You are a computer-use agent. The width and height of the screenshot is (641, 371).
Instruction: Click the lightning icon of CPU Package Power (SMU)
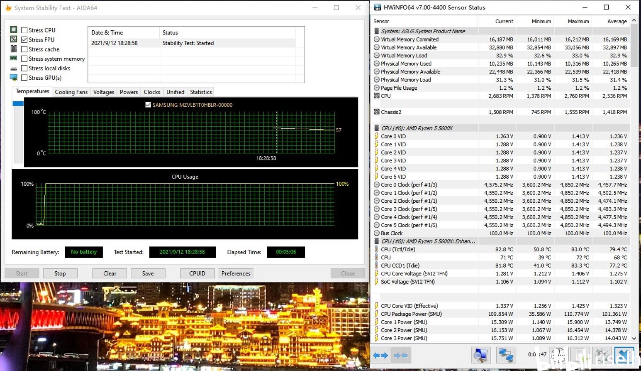pos(377,314)
